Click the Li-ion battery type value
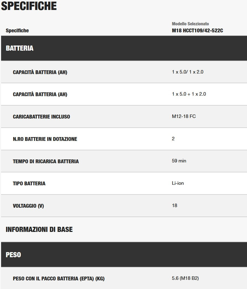The width and height of the screenshot is (247, 289). [178, 183]
